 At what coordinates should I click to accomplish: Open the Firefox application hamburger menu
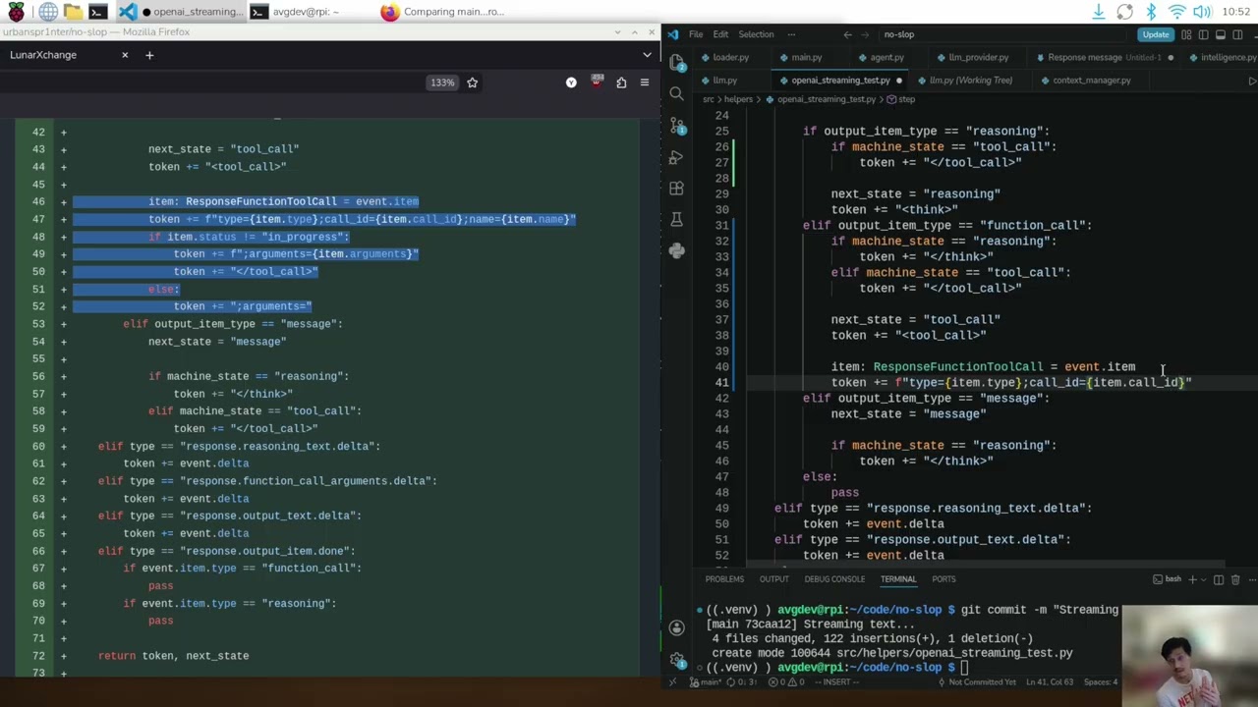(645, 82)
